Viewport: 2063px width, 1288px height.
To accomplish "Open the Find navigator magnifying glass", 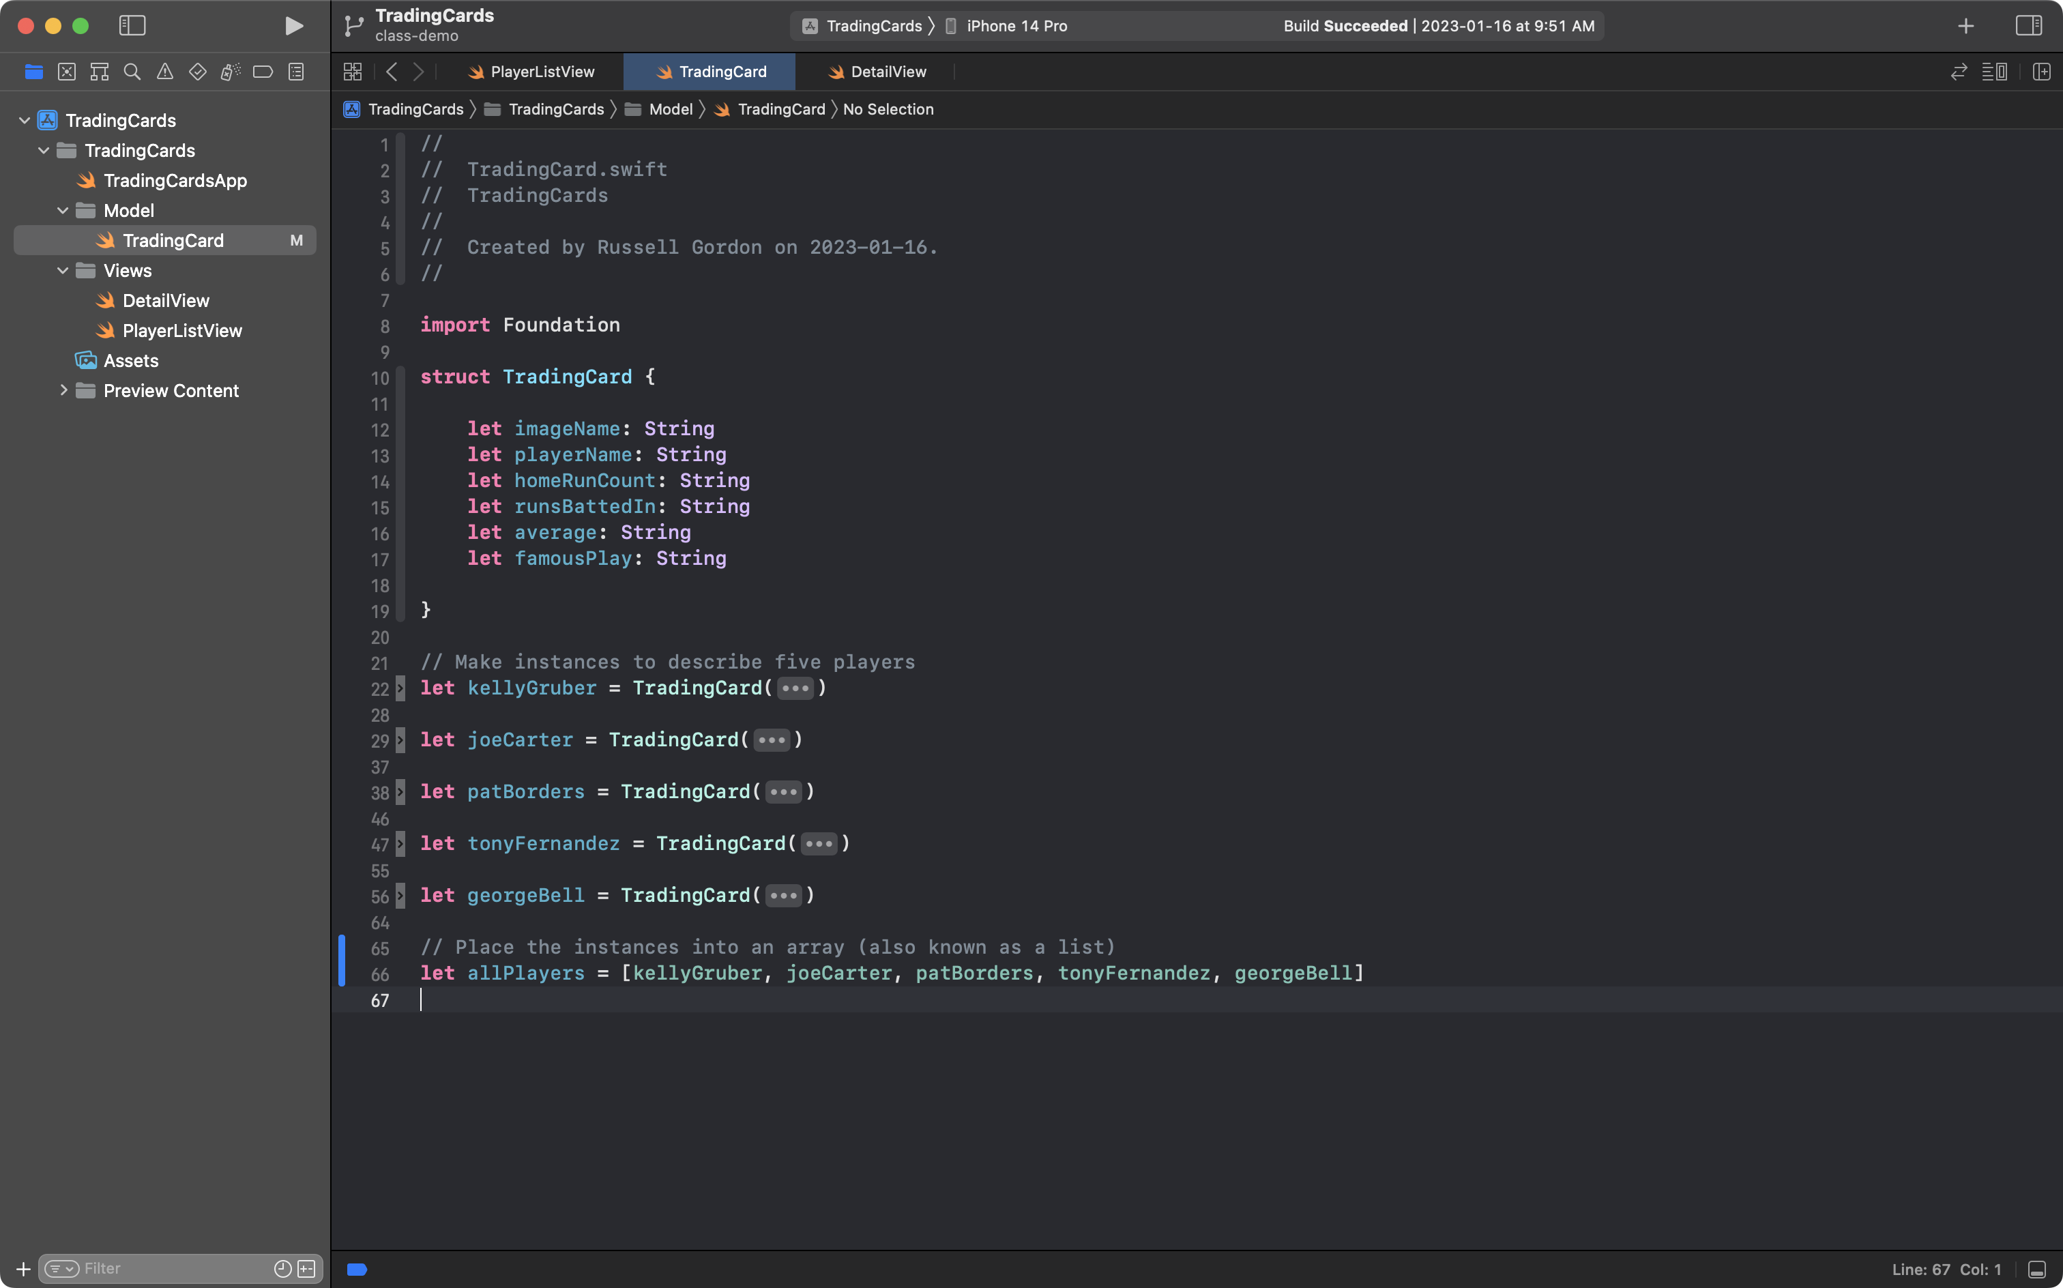I will coord(132,72).
